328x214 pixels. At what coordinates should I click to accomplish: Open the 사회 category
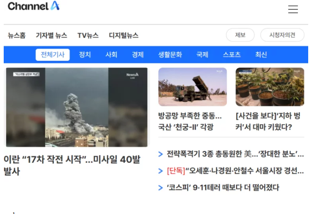(x=111, y=55)
